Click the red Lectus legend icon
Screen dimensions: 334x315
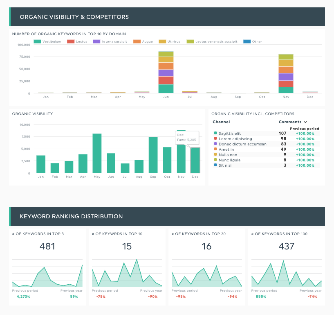pyautogui.click(x=70, y=41)
